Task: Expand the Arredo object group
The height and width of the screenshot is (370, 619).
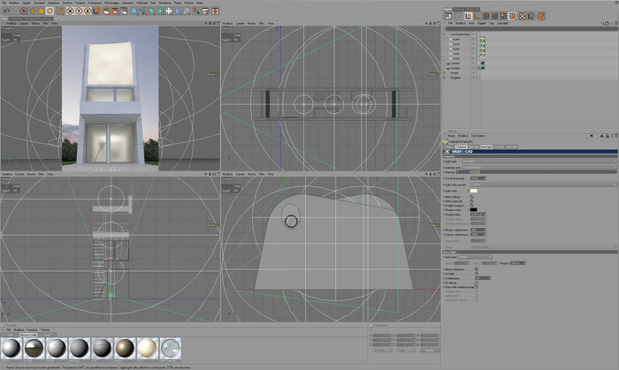Action: click(x=444, y=73)
